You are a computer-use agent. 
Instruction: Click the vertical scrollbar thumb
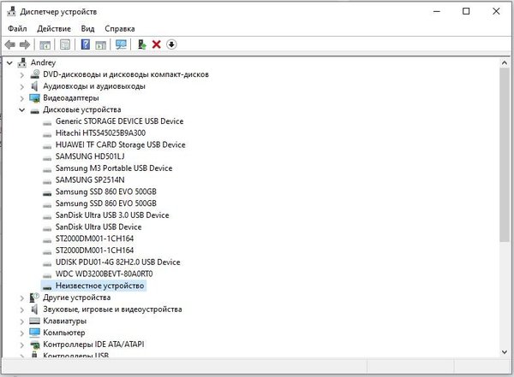[505, 155]
